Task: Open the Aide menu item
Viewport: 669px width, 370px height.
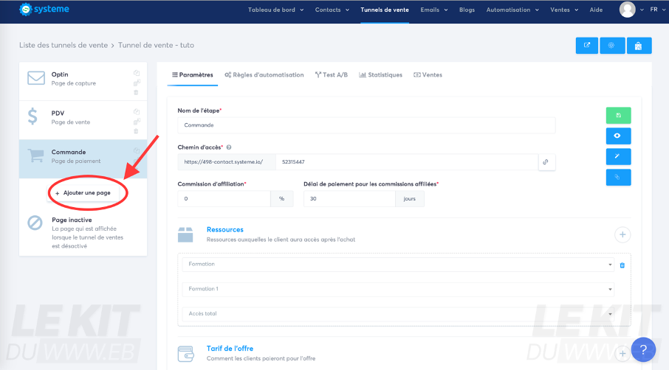Action: click(x=596, y=10)
